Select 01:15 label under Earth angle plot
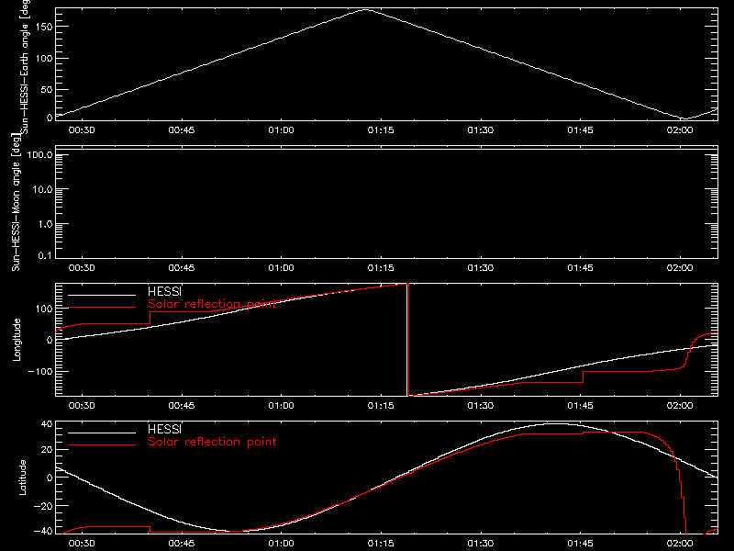This screenshot has height=551, width=734. point(381,129)
